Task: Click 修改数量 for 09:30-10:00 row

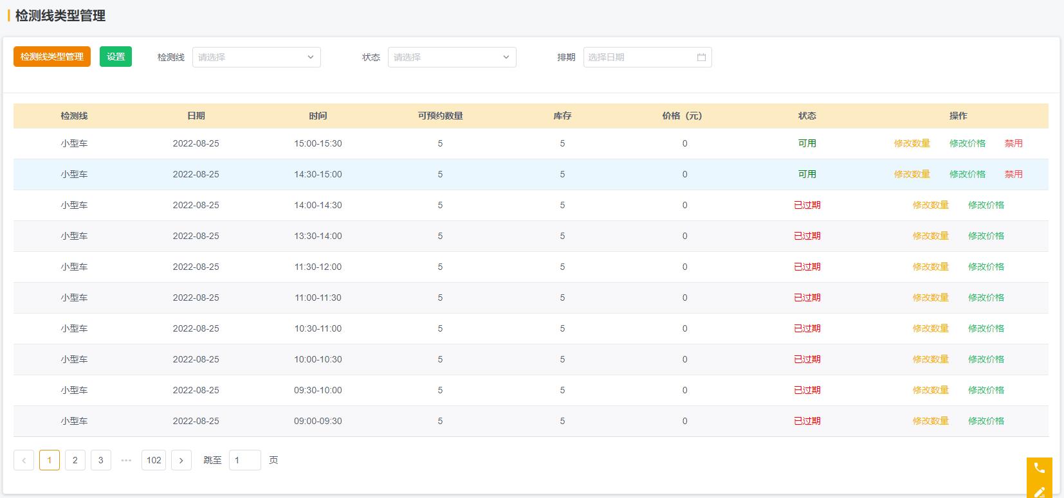Action: click(x=931, y=390)
